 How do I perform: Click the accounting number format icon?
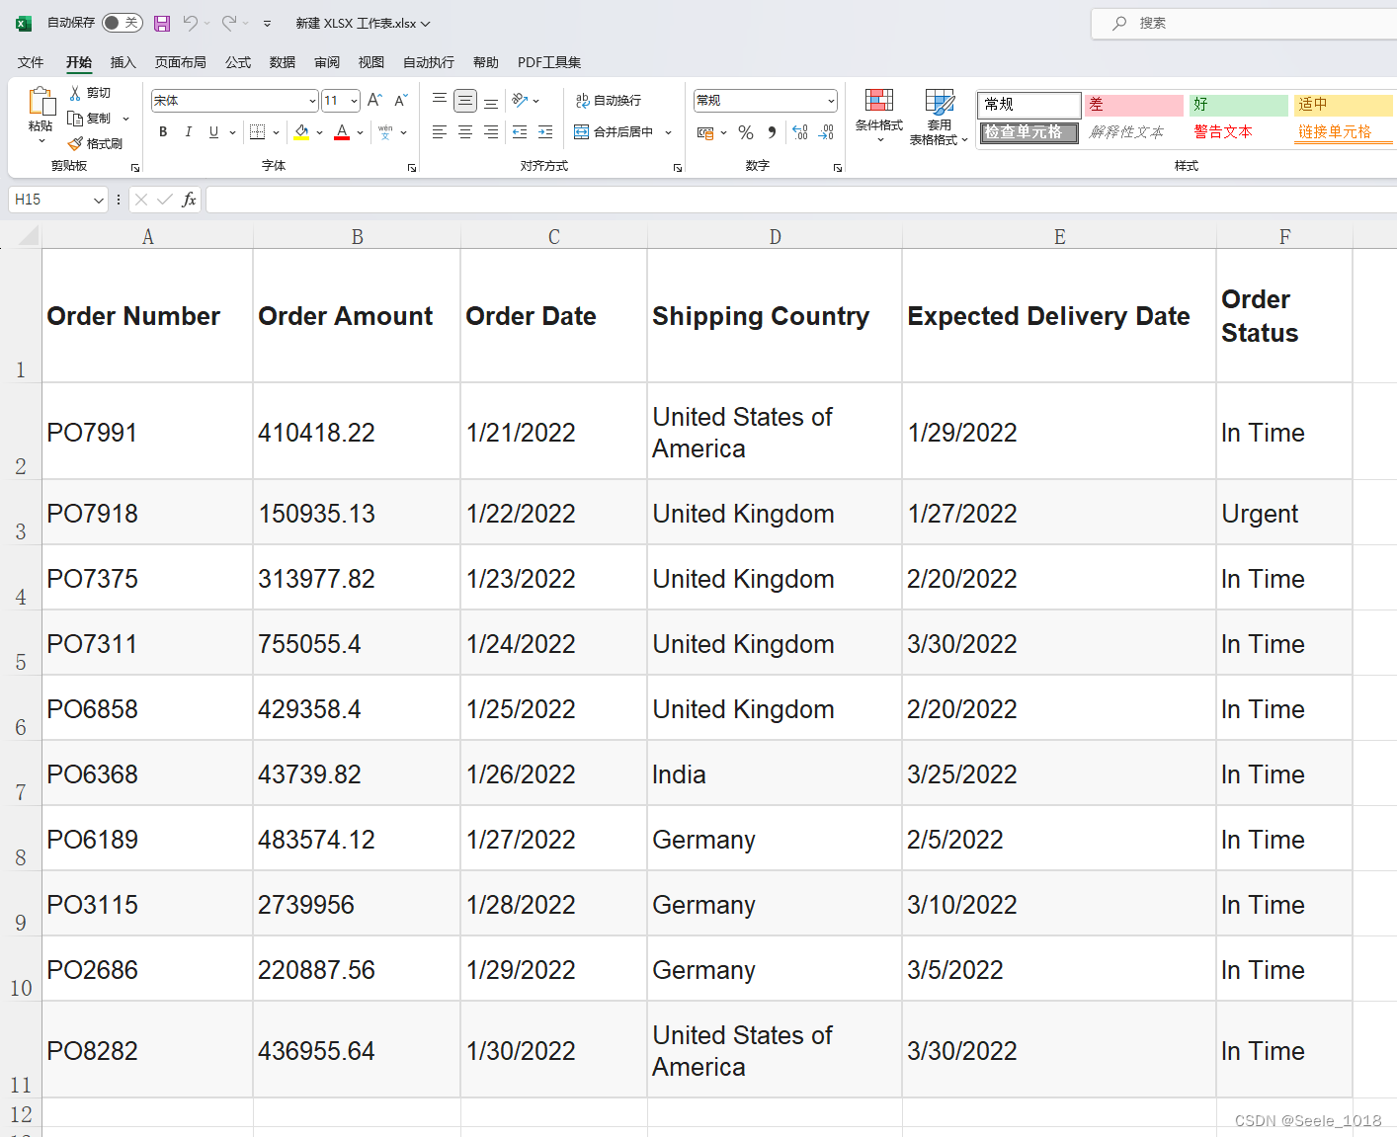click(705, 131)
